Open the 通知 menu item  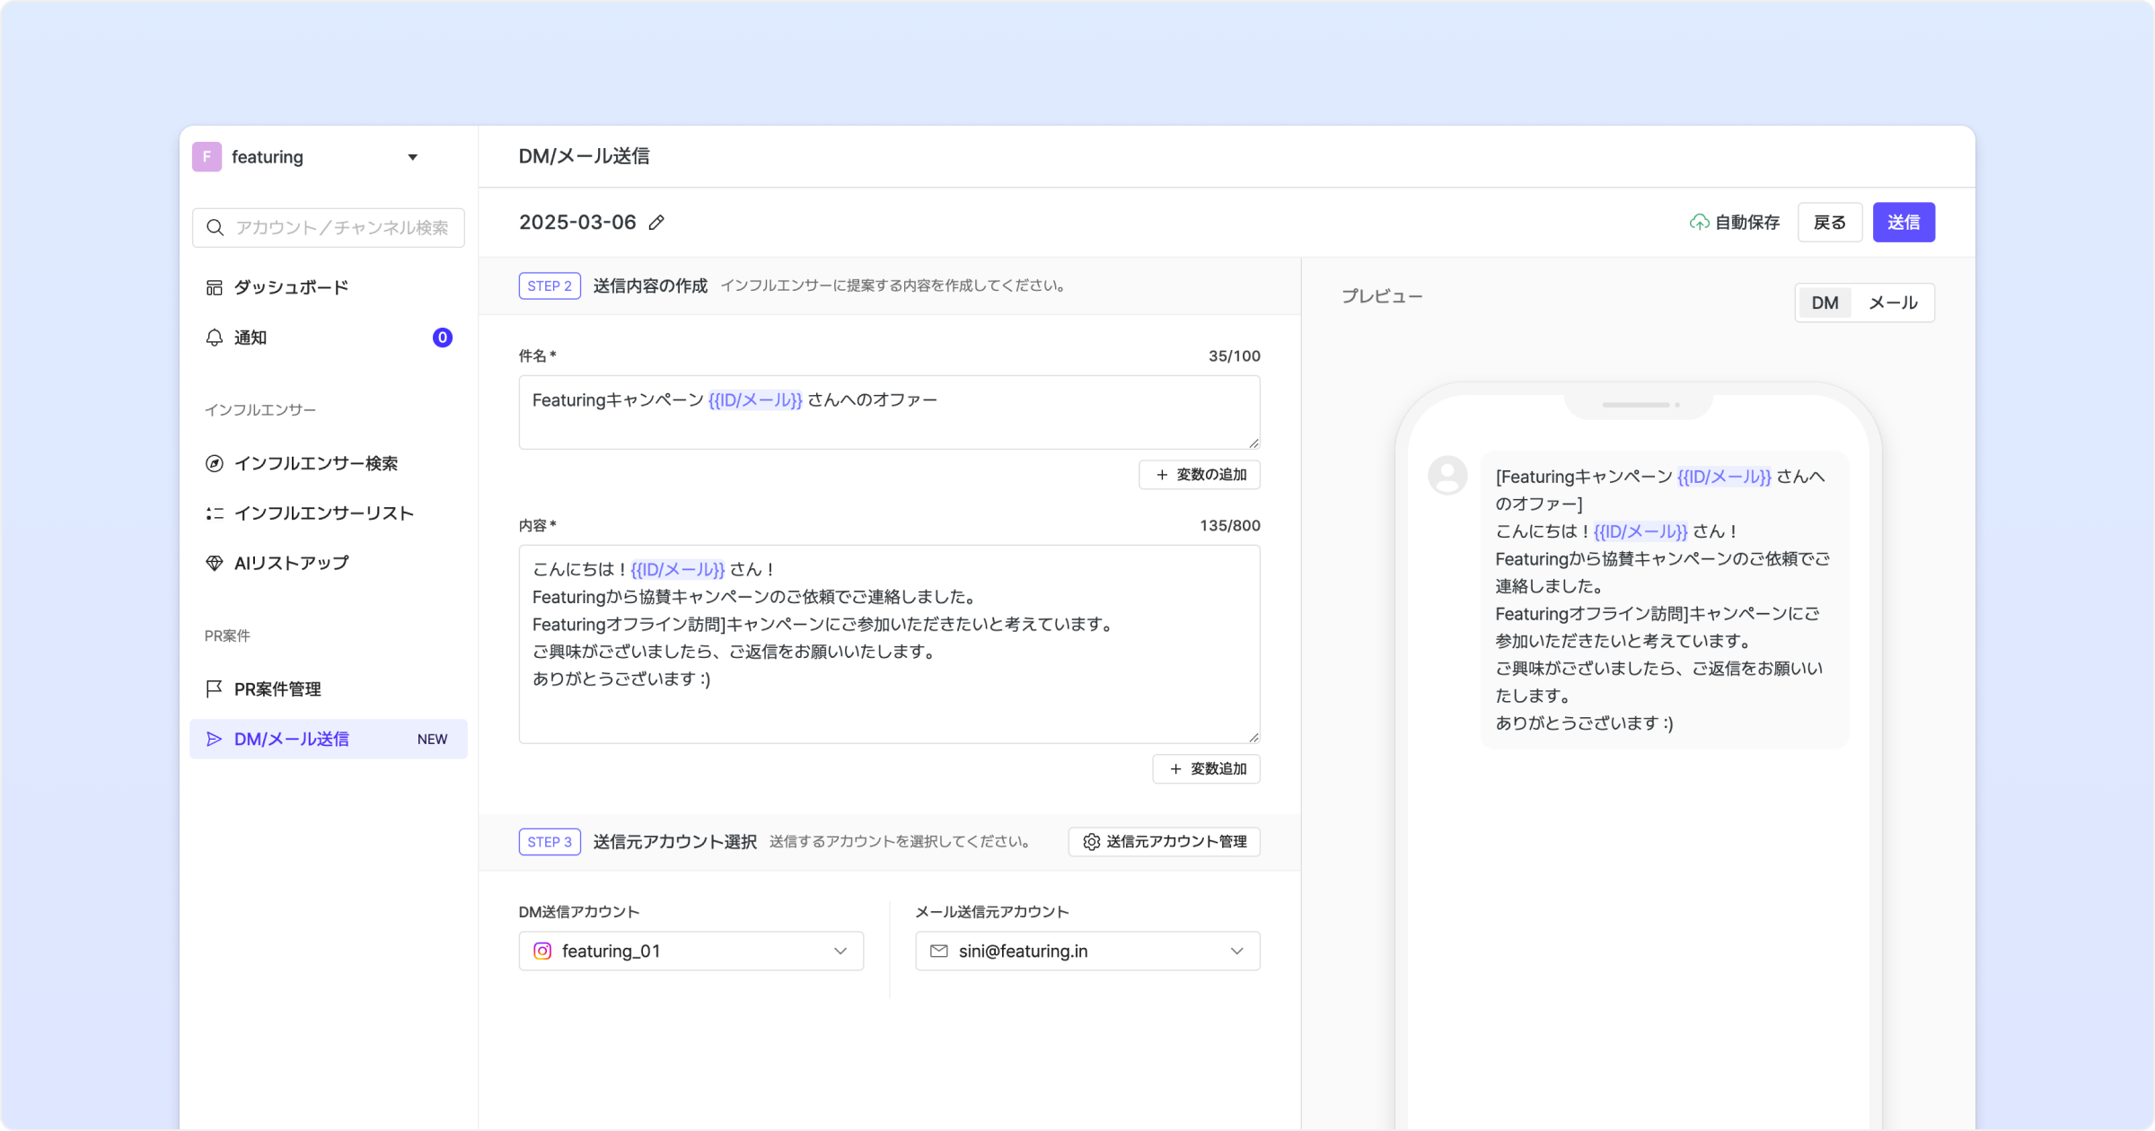point(251,338)
